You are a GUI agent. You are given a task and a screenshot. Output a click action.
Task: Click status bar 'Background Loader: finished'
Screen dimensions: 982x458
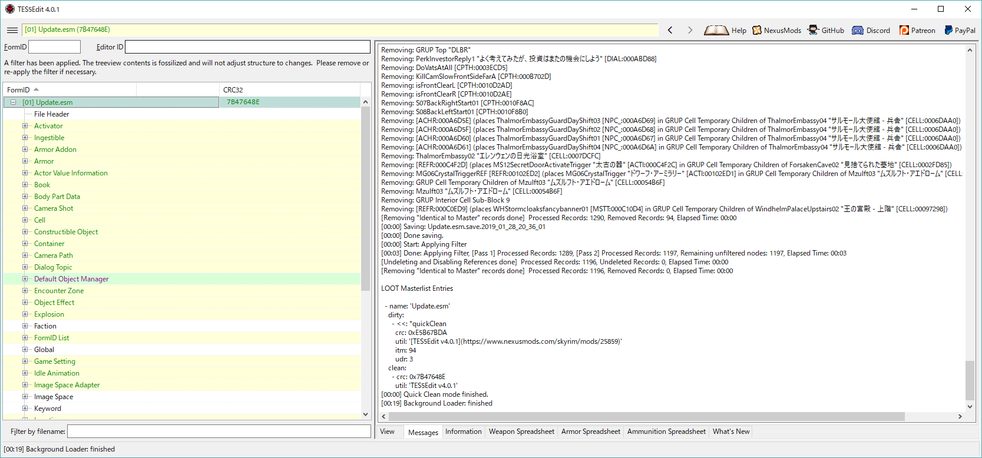tap(59, 449)
